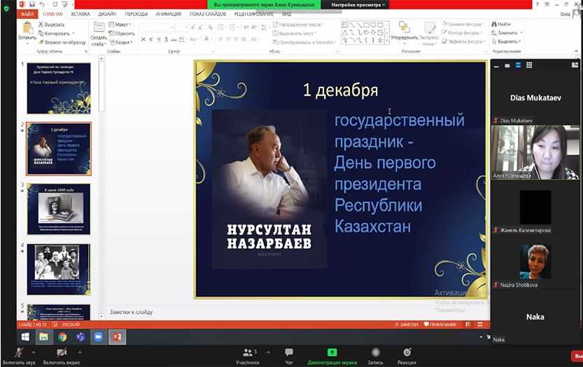Switch to the ДИЗАЙН ribbon tab
The width and height of the screenshot is (583, 367).
click(107, 13)
